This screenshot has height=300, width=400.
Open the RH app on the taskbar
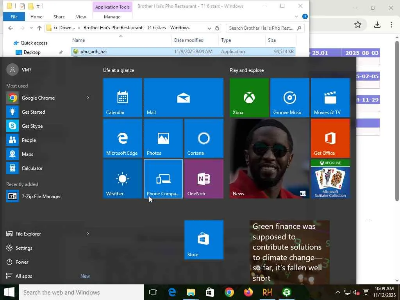tap(267, 292)
